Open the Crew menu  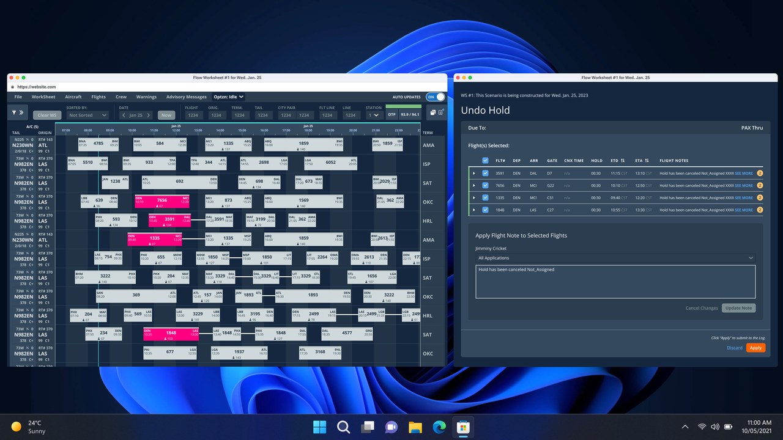tap(121, 97)
